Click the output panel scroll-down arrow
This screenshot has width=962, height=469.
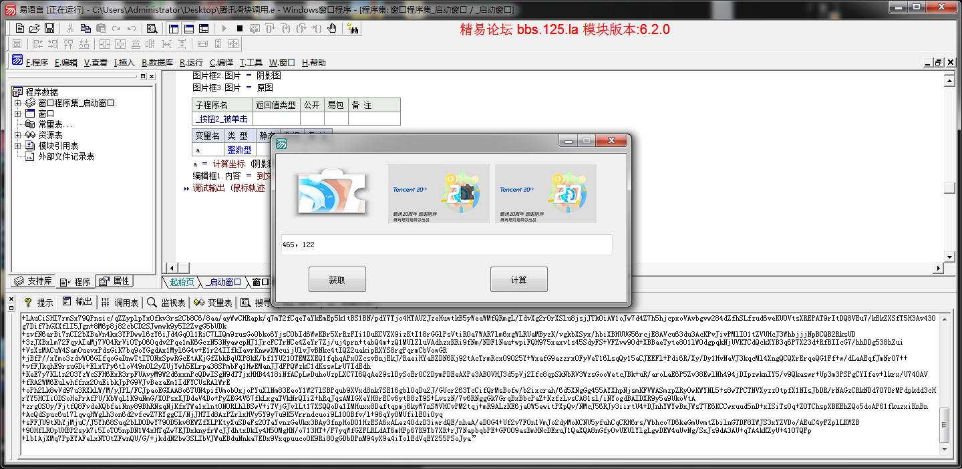pyautogui.click(x=944, y=451)
